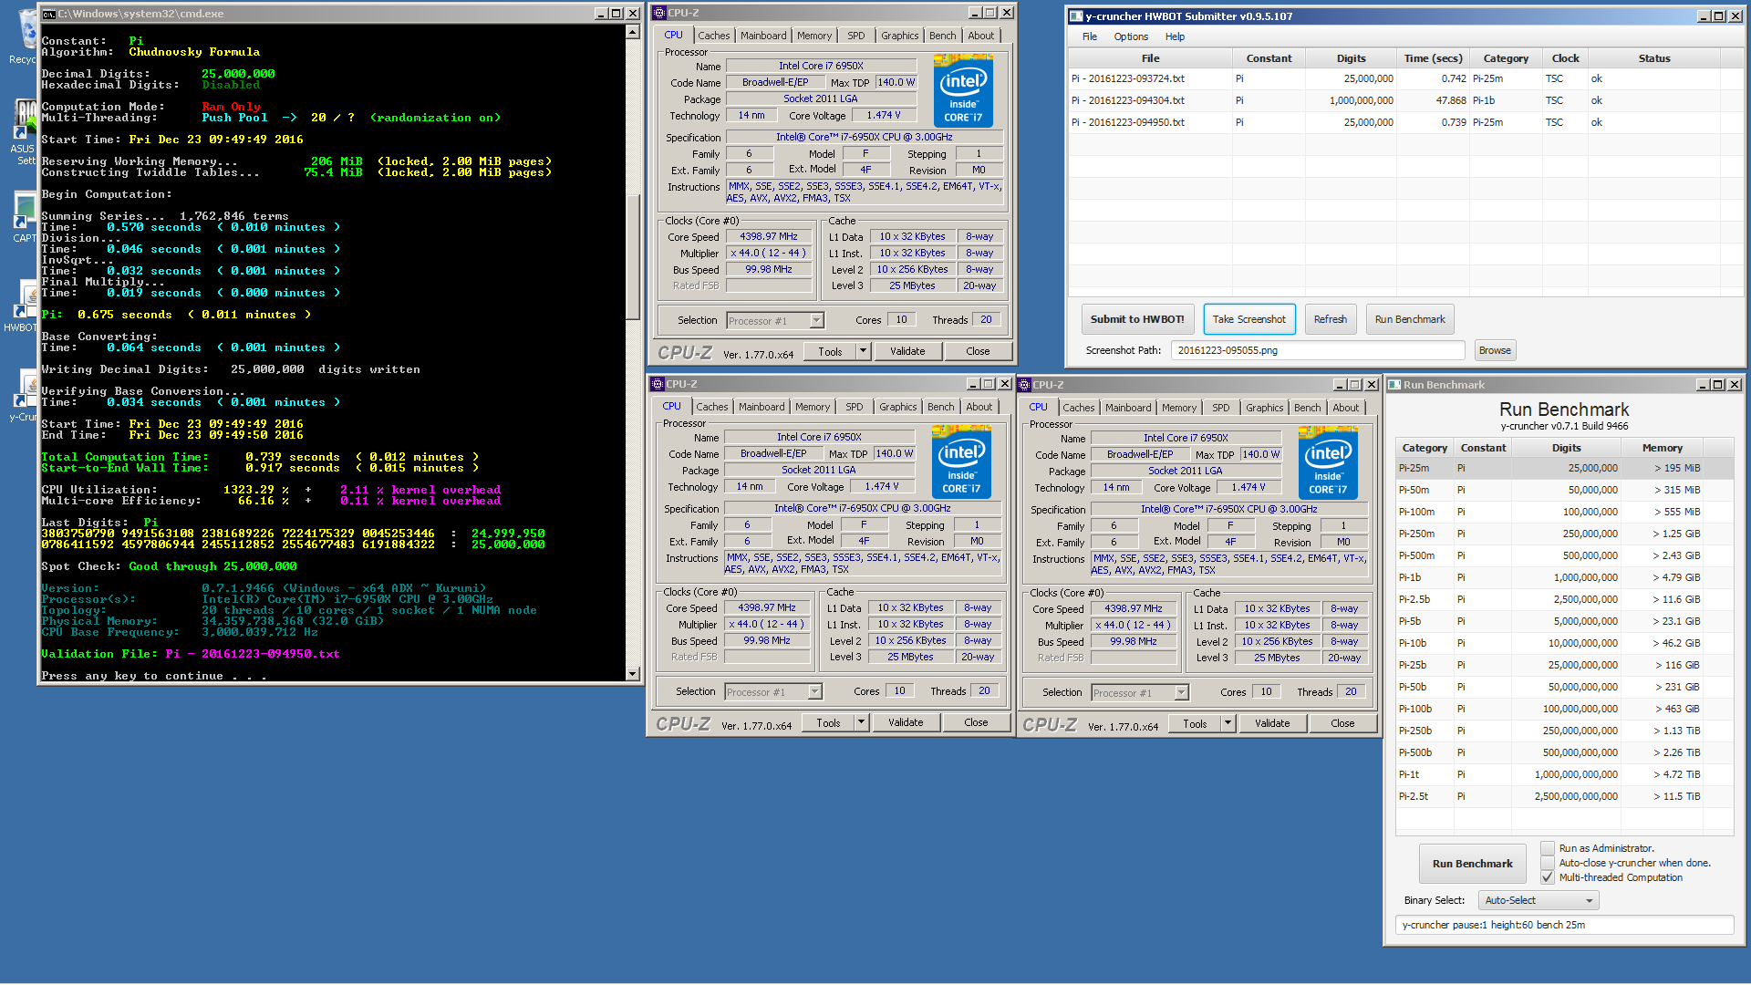Image resolution: width=1751 pixels, height=985 pixels.
Task: Click large Run Benchmark button in Run Benchmark window
Action: (x=1472, y=864)
